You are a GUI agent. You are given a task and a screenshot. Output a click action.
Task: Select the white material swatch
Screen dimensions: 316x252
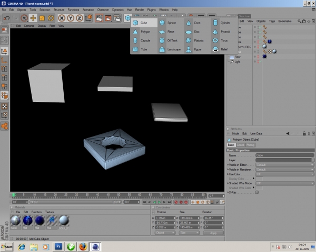click(x=64, y=222)
